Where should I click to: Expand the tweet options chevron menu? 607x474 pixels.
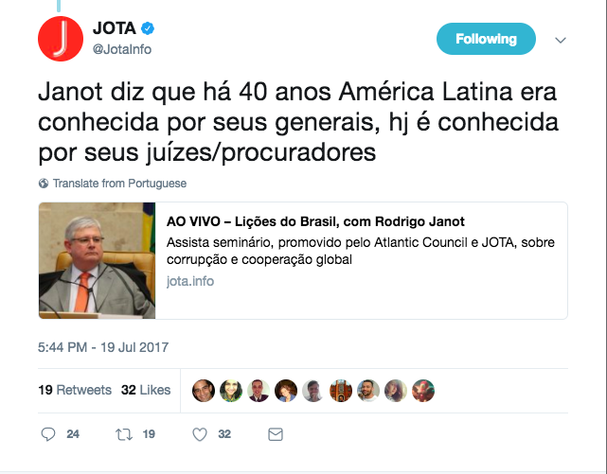(561, 40)
